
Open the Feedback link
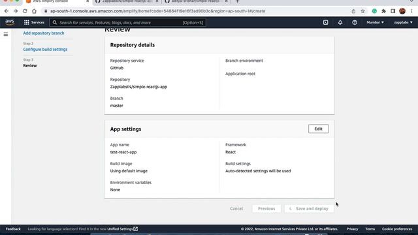tap(13, 229)
